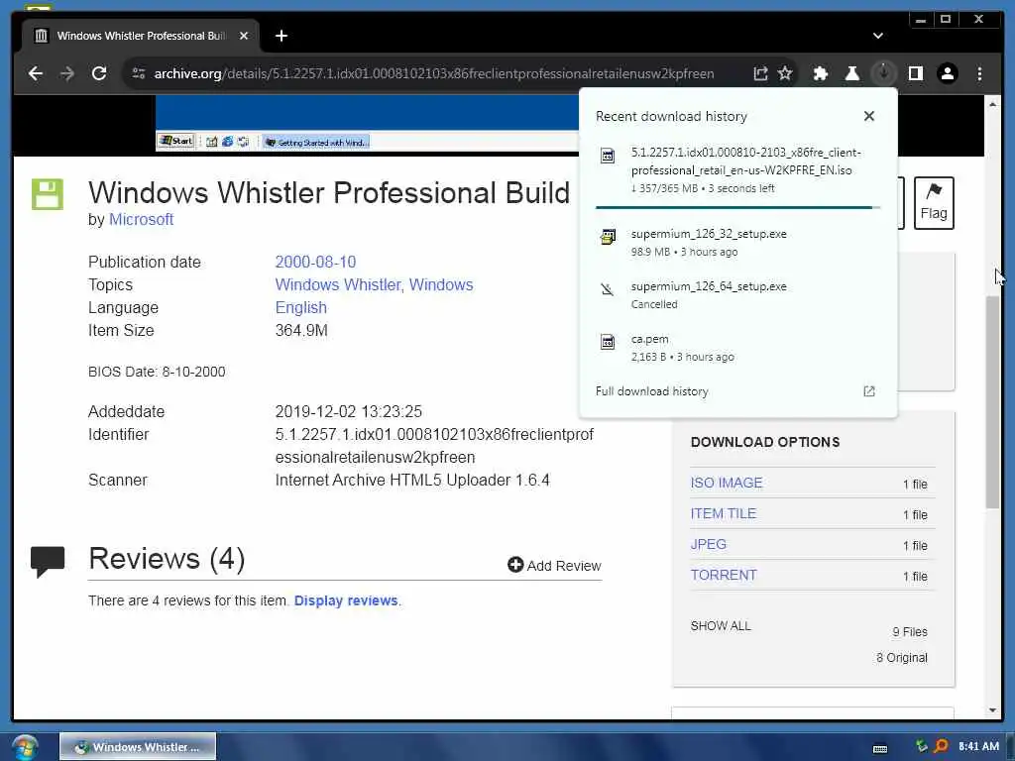1015x761 pixels.
Task: View site information icon in address bar
Action: (139, 73)
